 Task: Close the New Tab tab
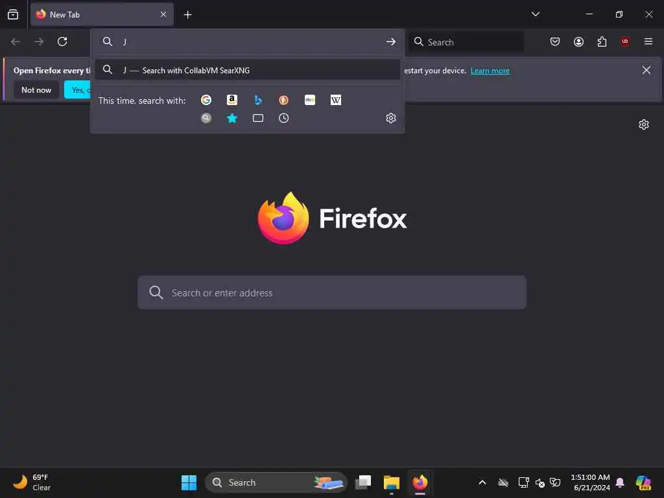coord(163,14)
